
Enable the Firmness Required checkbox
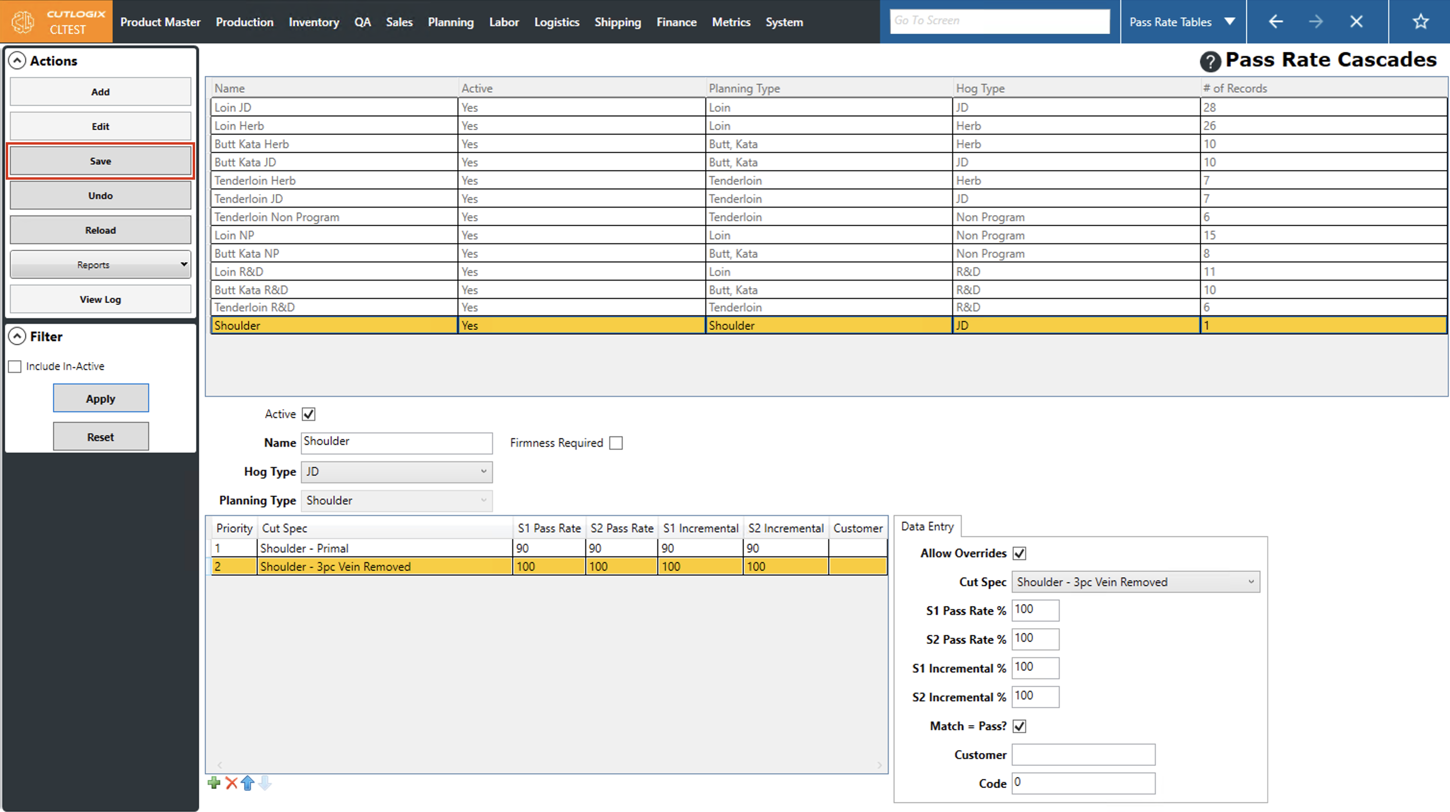tap(616, 443)
